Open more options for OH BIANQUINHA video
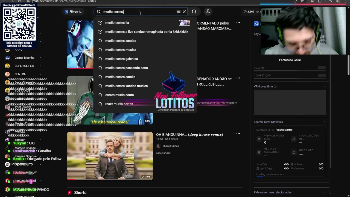 click(238, 134)
